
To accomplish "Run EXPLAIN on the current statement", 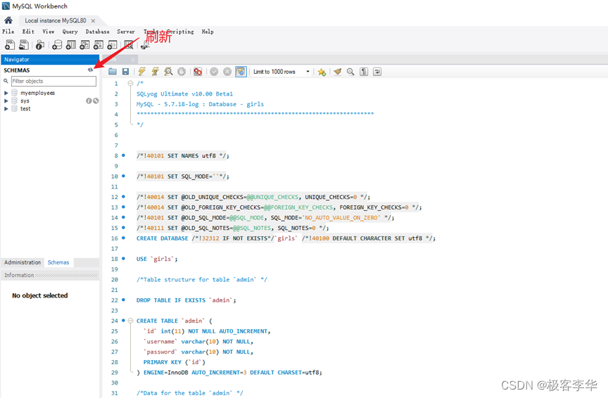I will [168, 72].
